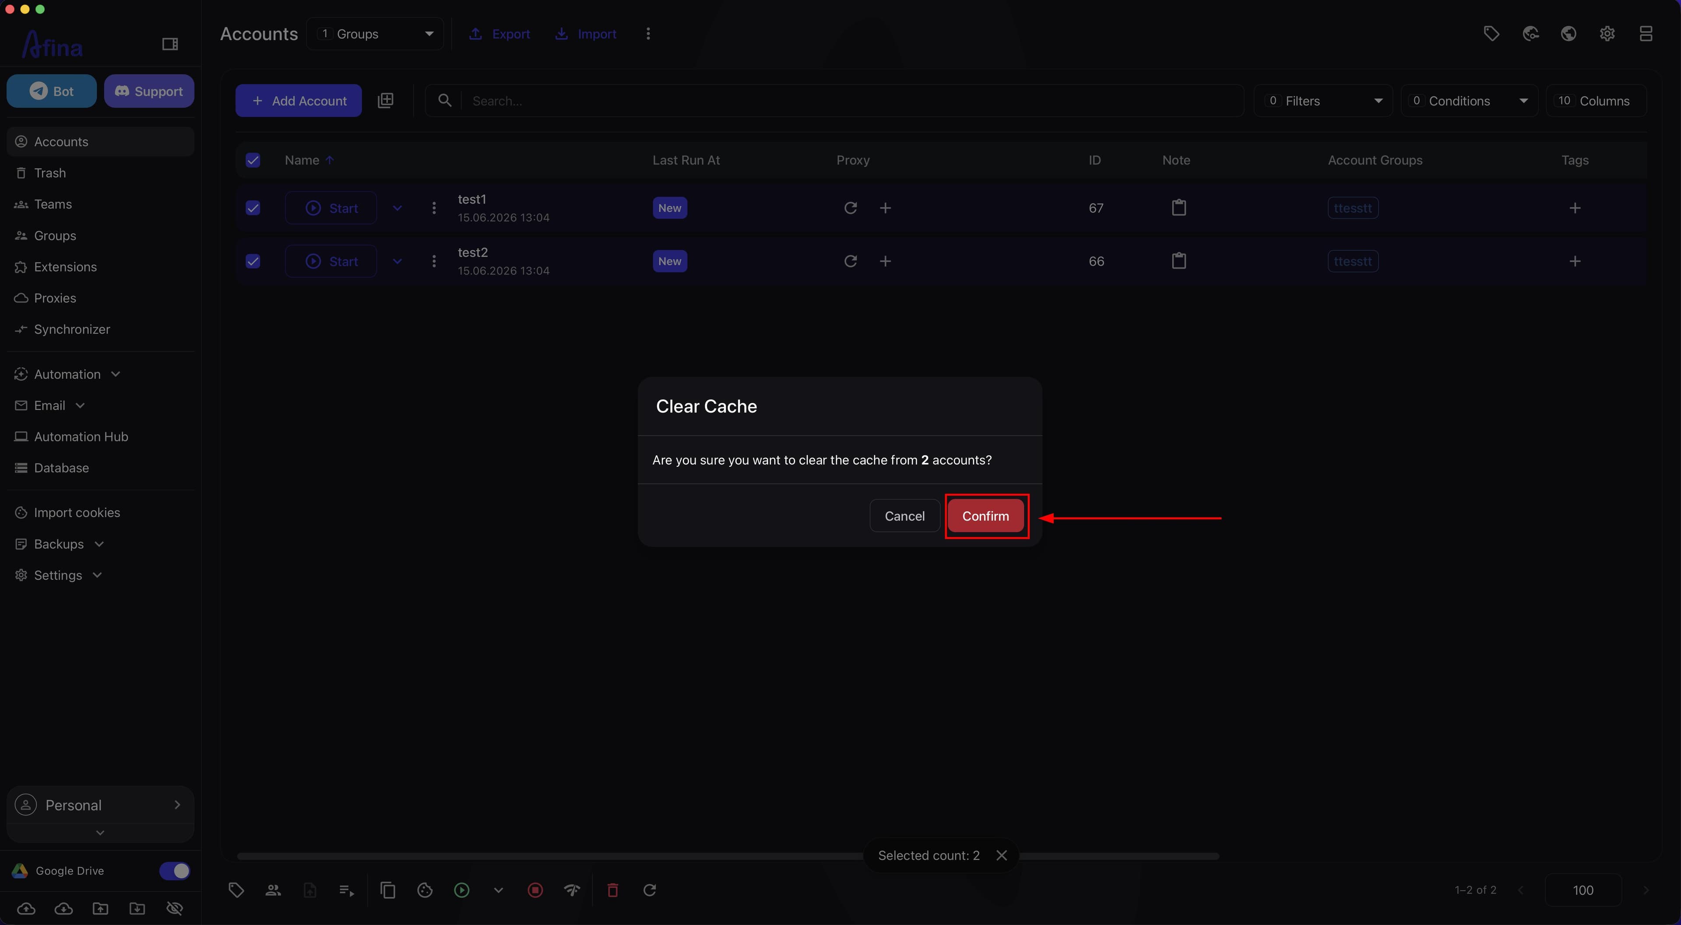Click the green play icon in bottom toolbar

461,890
